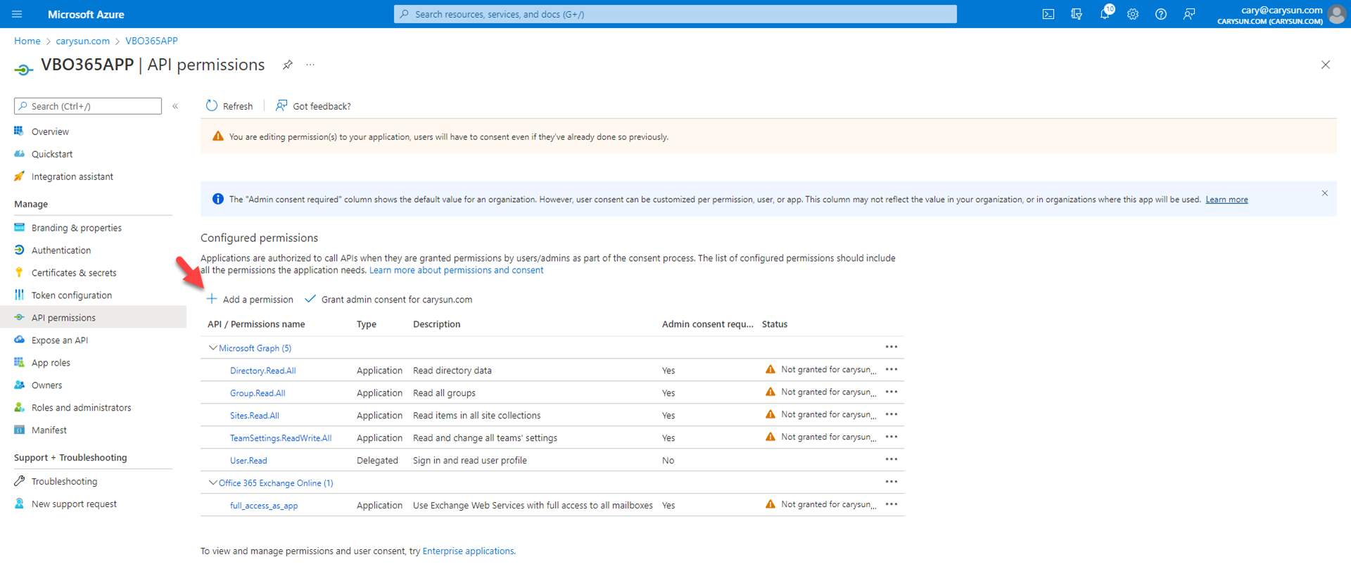Screen dimensions: 1351x564
Task: Click the Got feedback? icon
Action: tap(281, 105)
